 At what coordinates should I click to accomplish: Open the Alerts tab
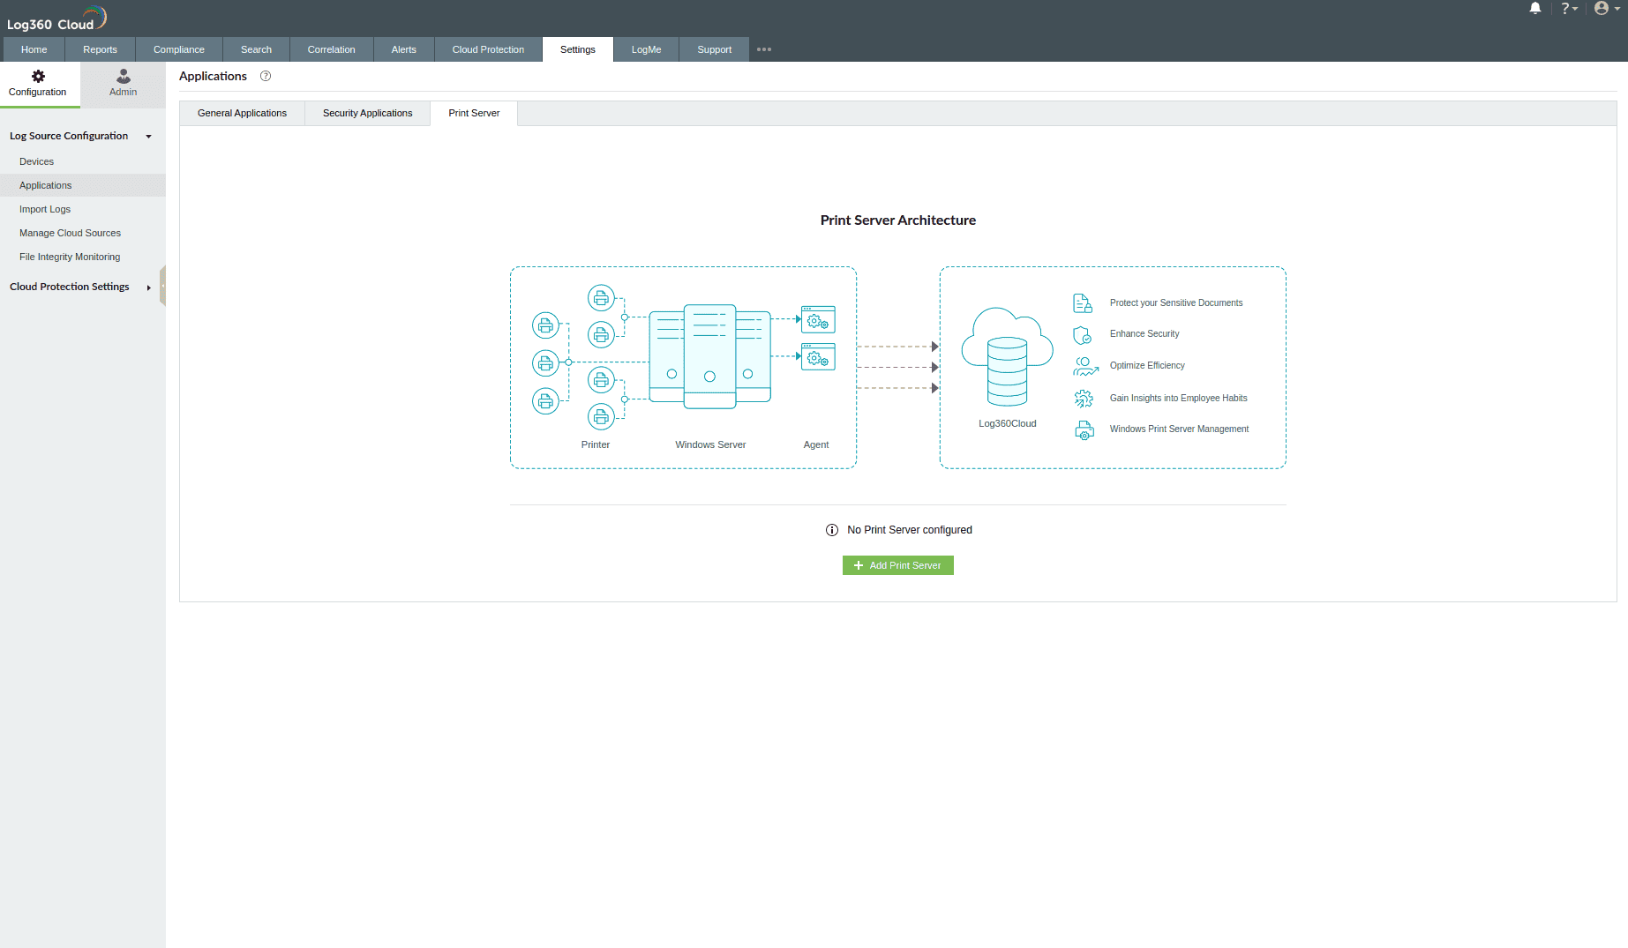pos(404,49)
